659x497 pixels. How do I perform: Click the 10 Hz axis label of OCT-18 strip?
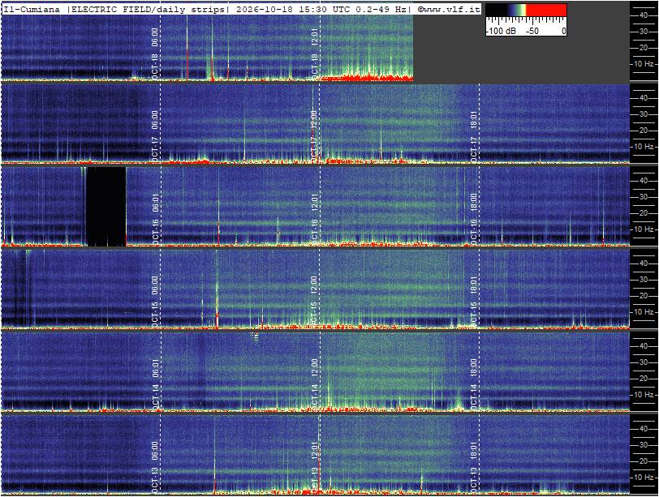point(644,64)
